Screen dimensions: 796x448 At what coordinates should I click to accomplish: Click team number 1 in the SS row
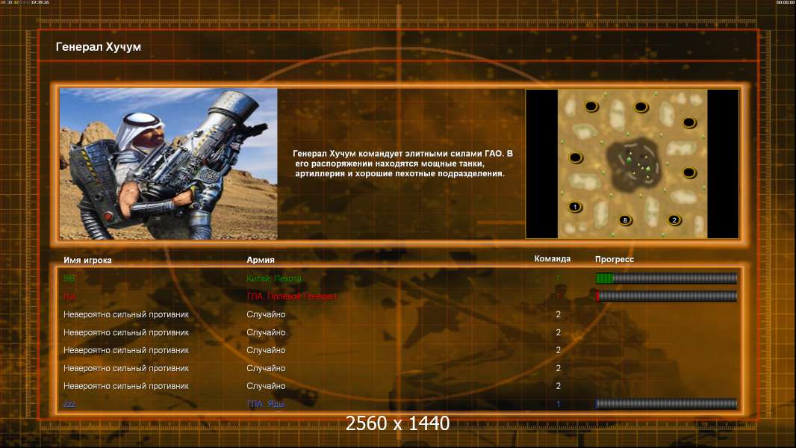pos(558,279)
